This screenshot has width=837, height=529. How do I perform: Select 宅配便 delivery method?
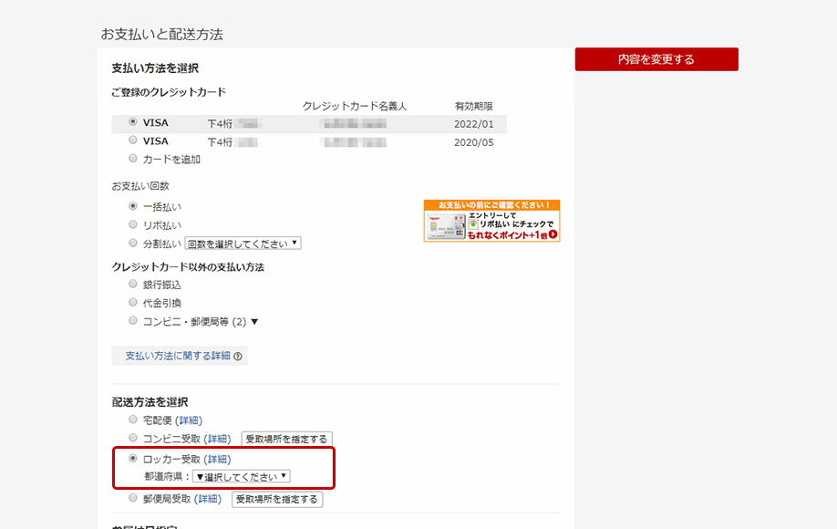tap(134, 420)
